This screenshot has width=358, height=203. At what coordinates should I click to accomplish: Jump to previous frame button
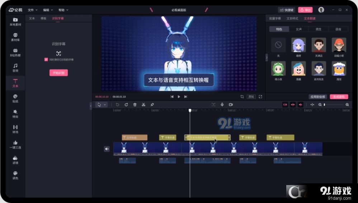172,96
